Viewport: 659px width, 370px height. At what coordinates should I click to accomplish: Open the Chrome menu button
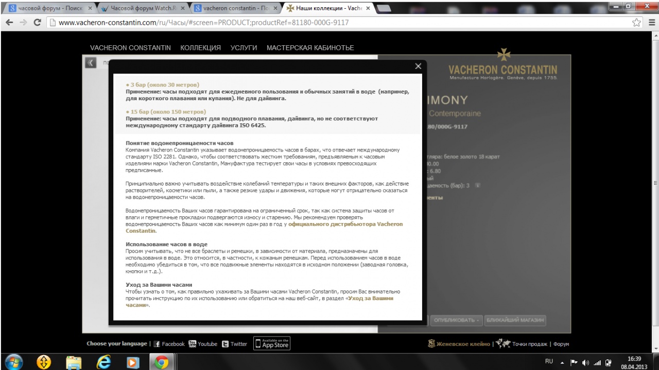(651, 23)
